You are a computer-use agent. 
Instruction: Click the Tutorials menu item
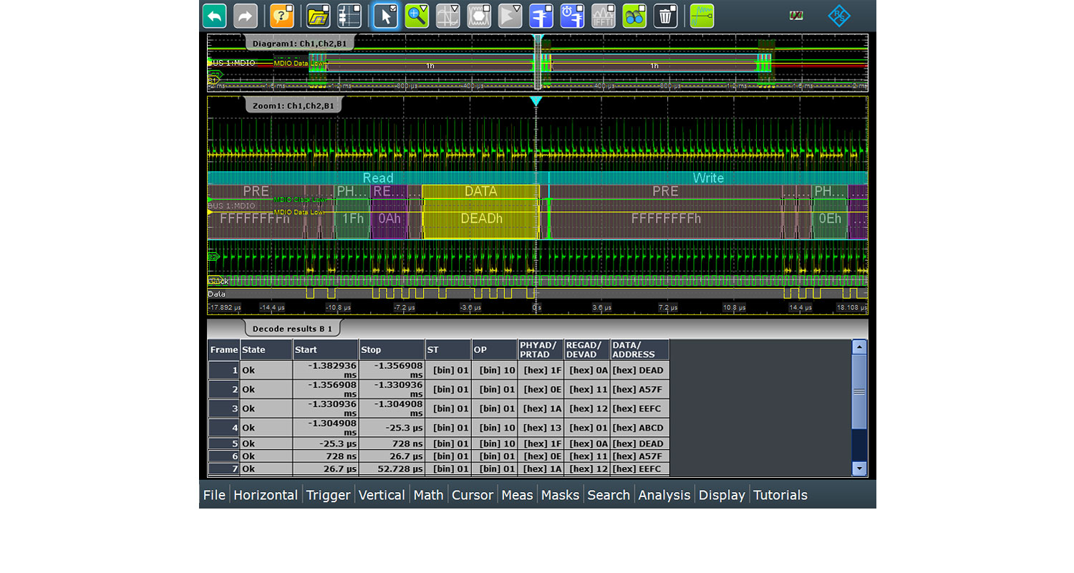pyautogui.click(x=780, y=495)
